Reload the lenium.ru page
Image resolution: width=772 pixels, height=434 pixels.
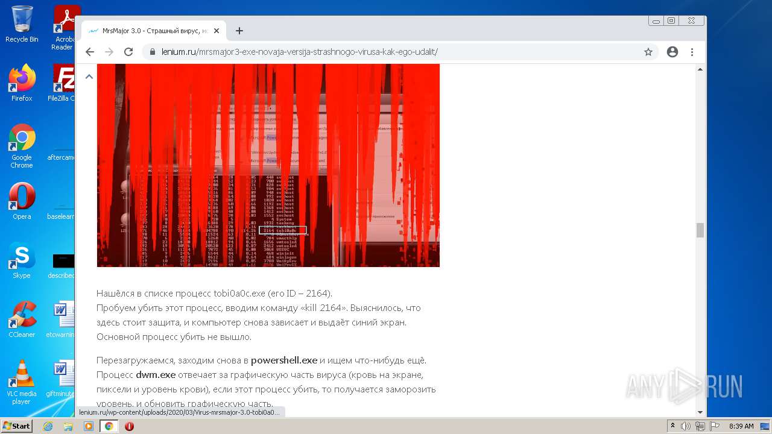coord(128,52)
